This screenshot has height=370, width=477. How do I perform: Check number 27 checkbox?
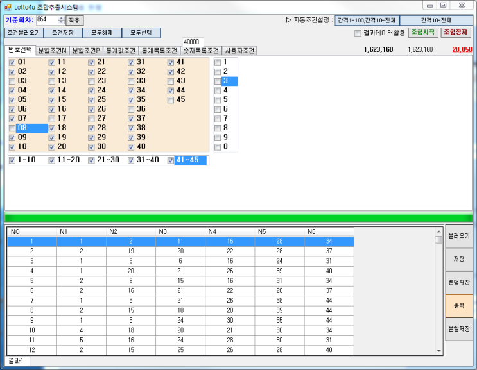tap(91, 119)
